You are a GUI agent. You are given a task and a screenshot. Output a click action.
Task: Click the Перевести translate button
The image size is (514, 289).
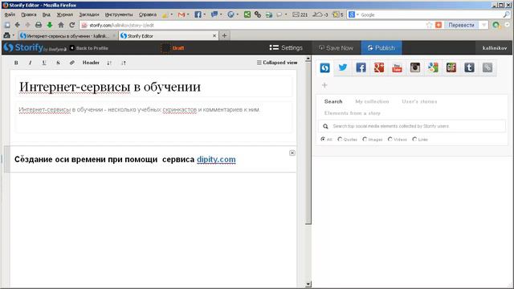click(461, 25)
